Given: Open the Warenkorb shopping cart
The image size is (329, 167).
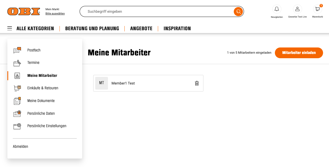Looking at the screenshot, I should click(317, 9).
